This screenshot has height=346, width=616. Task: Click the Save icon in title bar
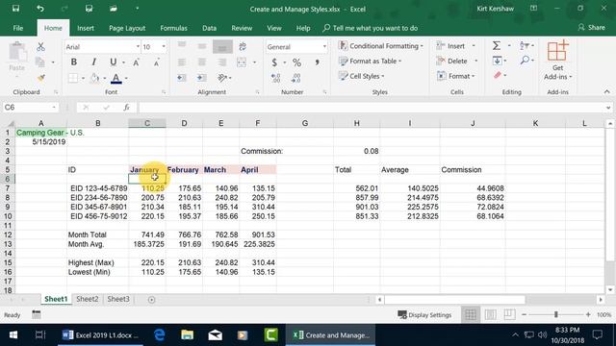(x=15, y=9)
